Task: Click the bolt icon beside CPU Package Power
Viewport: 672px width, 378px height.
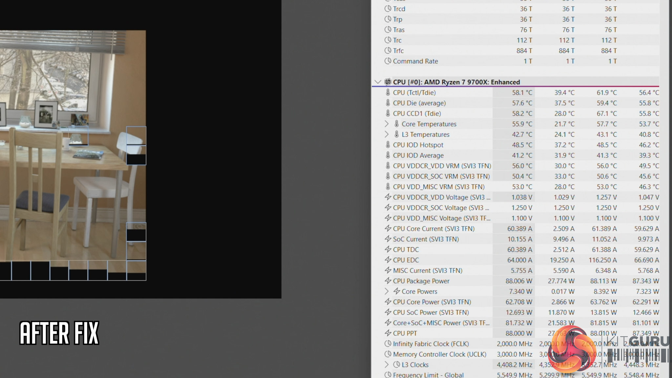Action: click(x=388, y=281)
